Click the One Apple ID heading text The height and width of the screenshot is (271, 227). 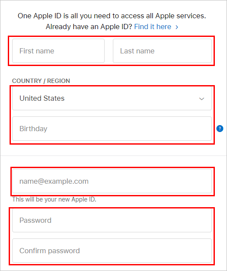click(x=112, y=16)
